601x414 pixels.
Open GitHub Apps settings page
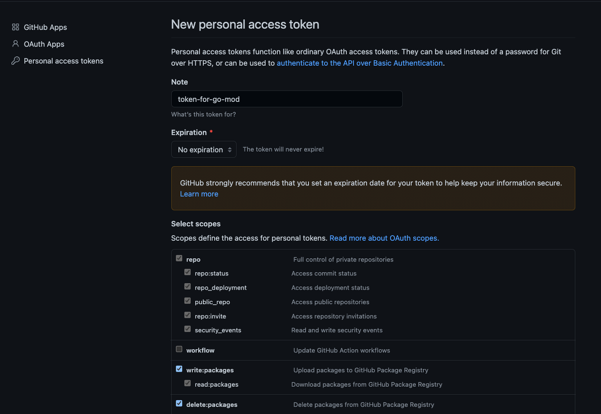pos(45,27)
